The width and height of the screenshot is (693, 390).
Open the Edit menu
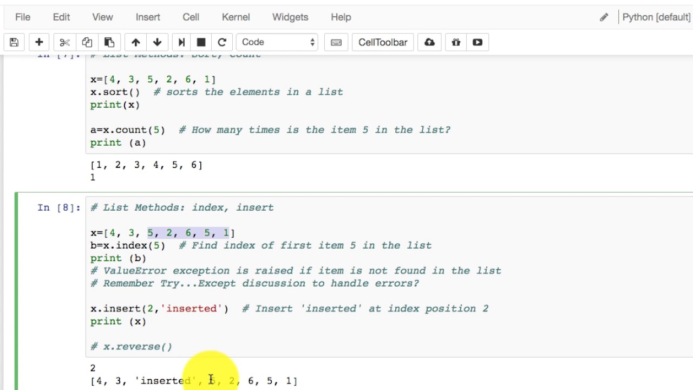(61, 17)
